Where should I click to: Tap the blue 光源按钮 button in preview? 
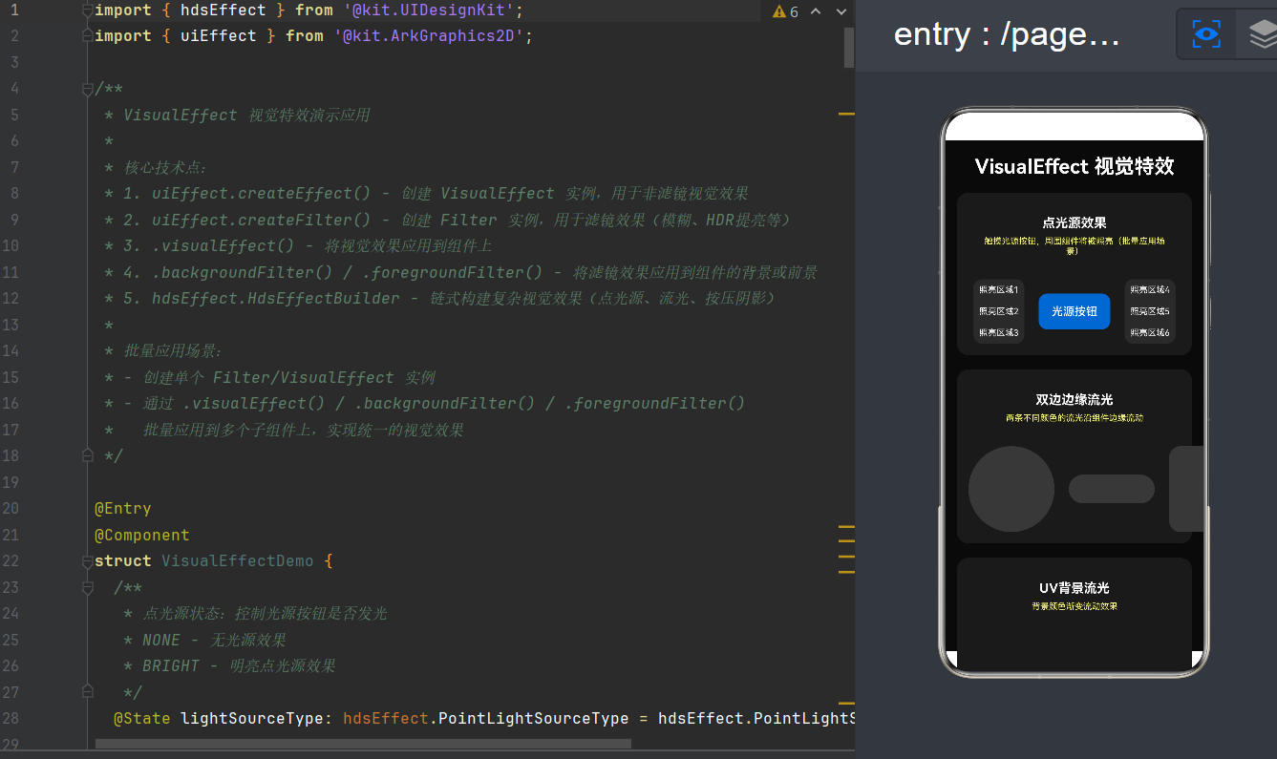click(1075, 311)
